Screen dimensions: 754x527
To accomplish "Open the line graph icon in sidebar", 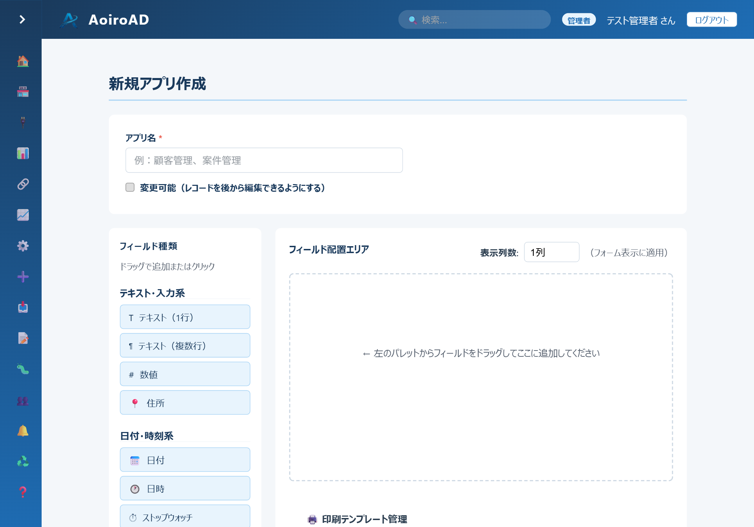I will click(x=23, y=215).
